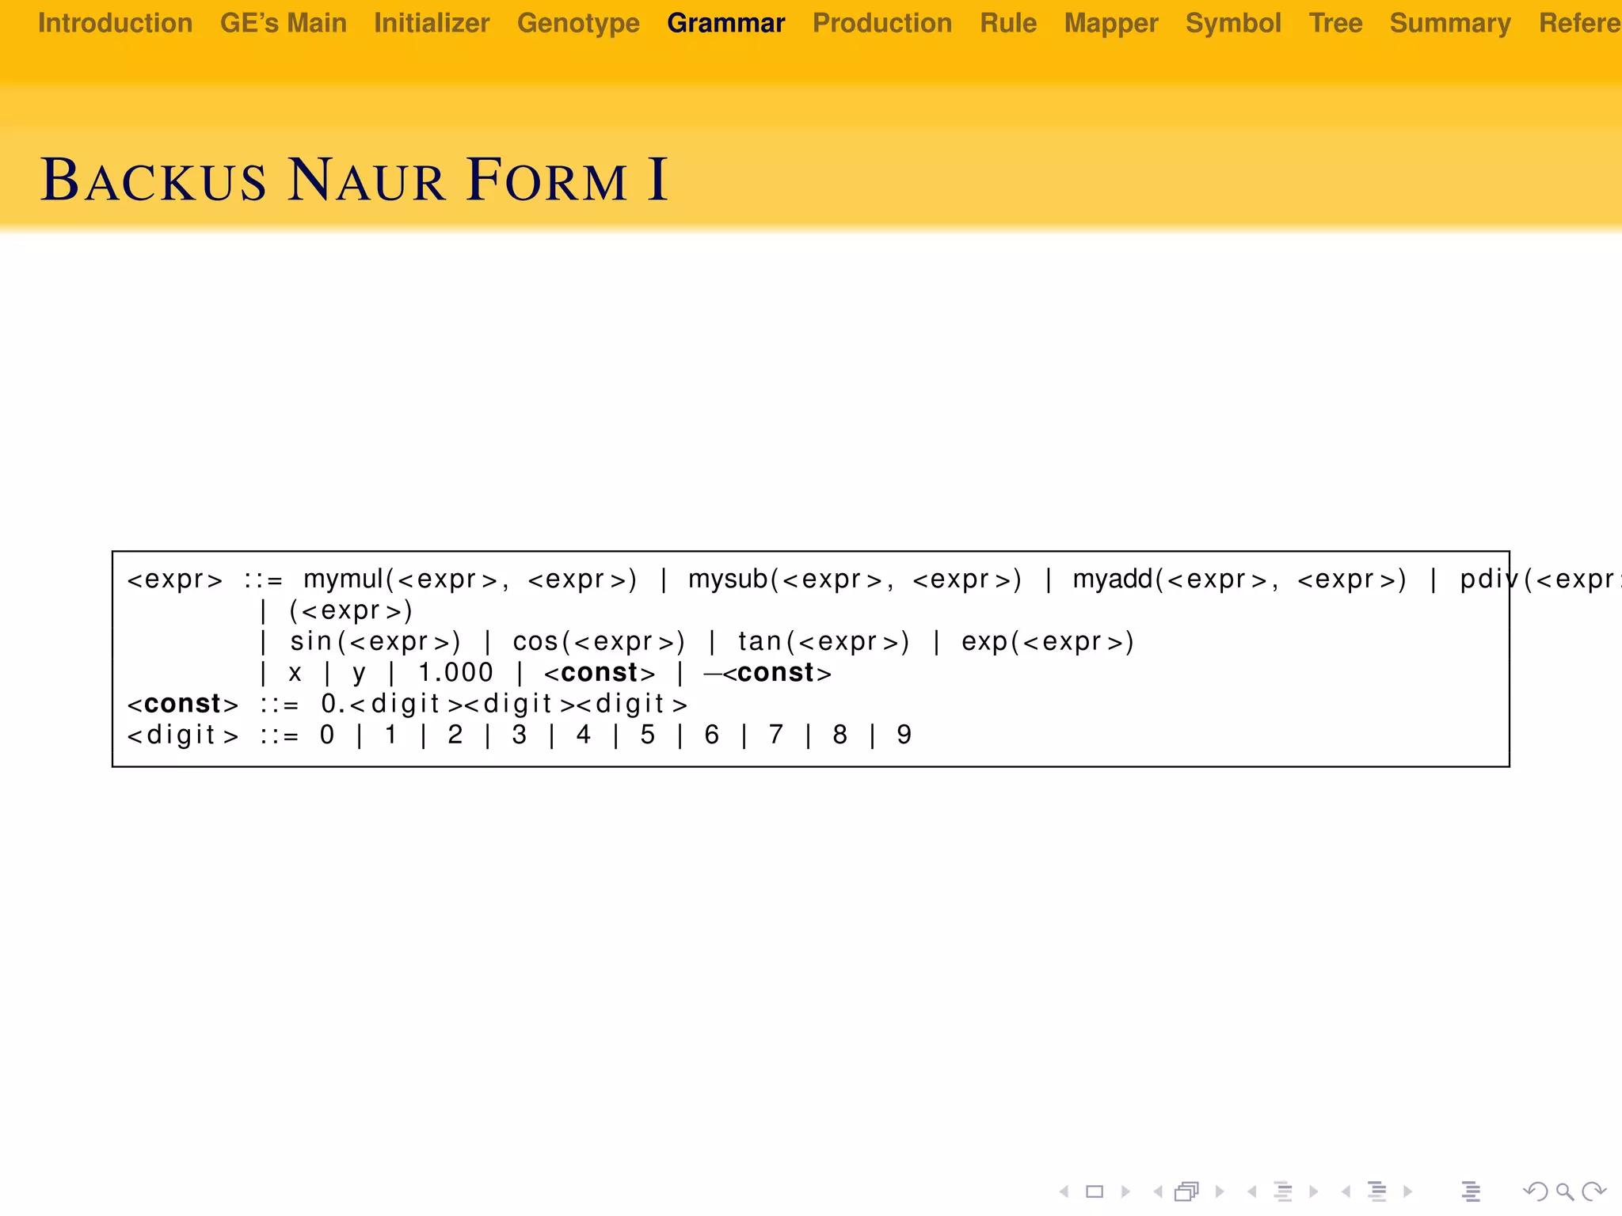Go to the Summary section

(1450, 24)
